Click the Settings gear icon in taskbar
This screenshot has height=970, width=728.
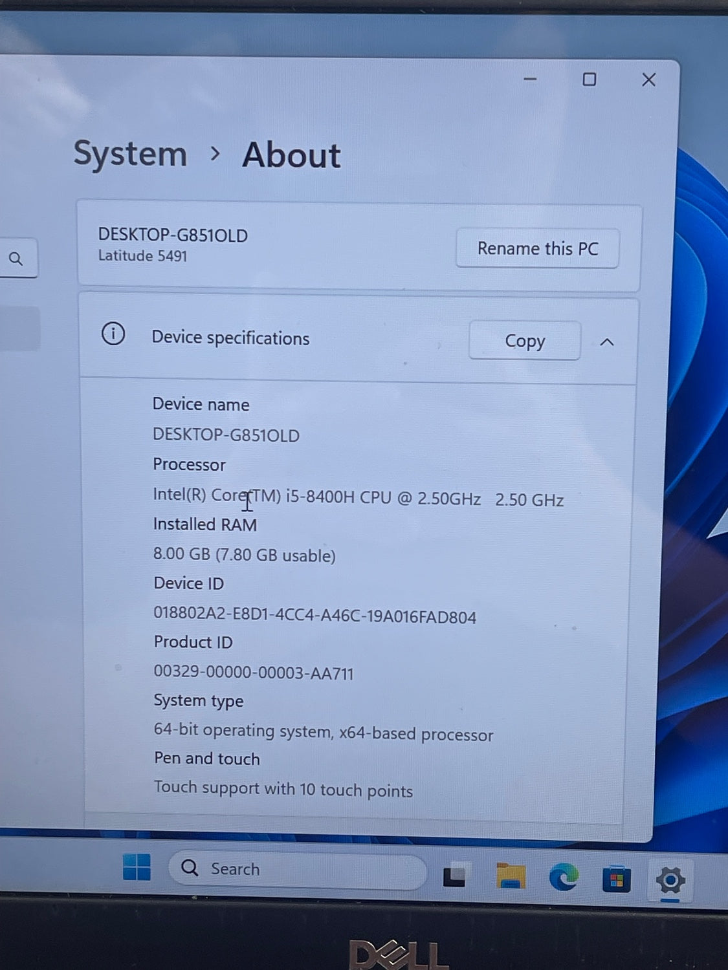click(670, 880)
